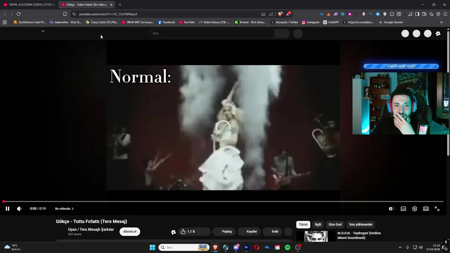Select the İlgili filter chip
Viewport: 450px width, 253px height.
pyautogui.click(x=318, y=225)
